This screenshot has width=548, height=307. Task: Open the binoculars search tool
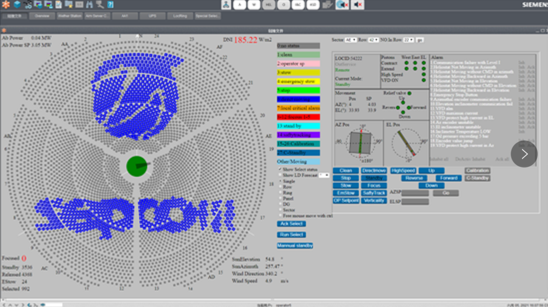(90, 5)
